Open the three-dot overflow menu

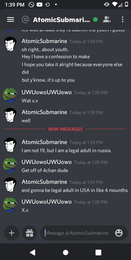pos(123,20)
